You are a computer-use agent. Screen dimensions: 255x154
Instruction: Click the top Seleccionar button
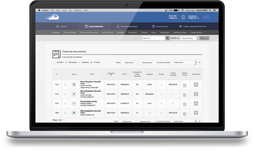click(x=129, y=63)
